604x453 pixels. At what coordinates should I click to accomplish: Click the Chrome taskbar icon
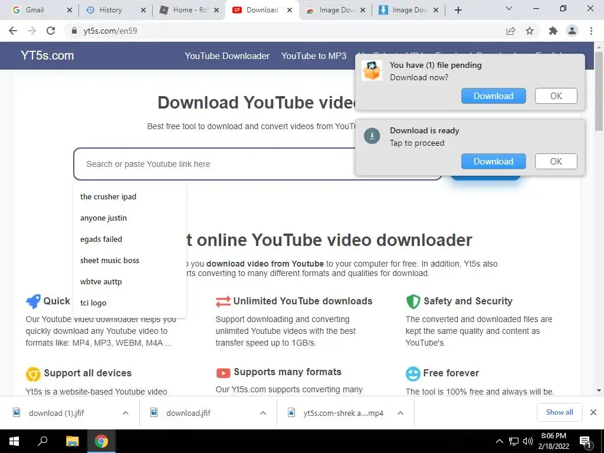pyautogui.click(x=101, y=441)
